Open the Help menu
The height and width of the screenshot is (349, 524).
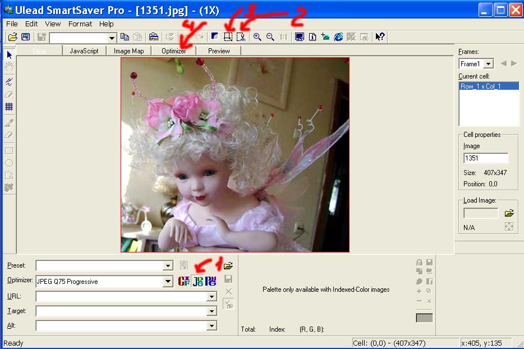106,24
